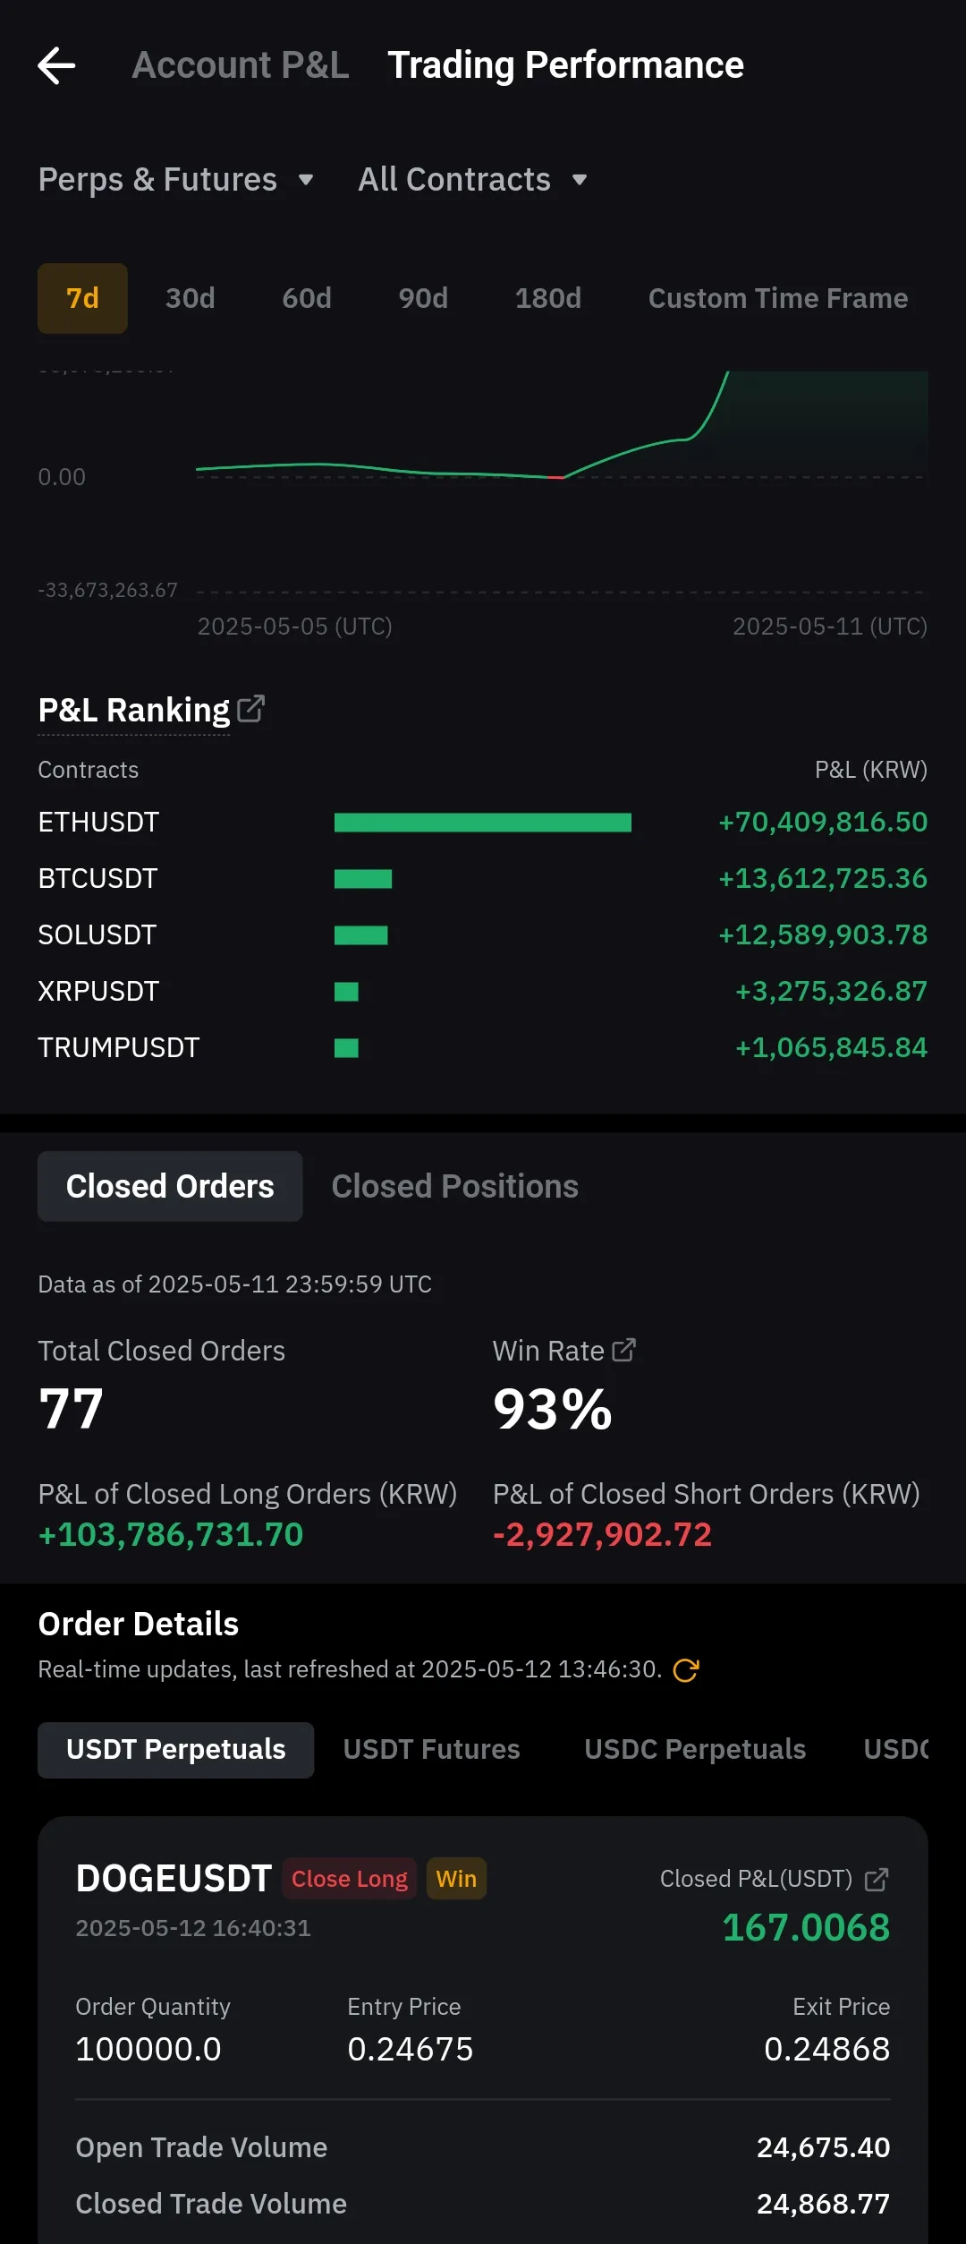Select the ETHUSDT contract row label
This screenshot has height=2244, width=966.
point(98,823)
